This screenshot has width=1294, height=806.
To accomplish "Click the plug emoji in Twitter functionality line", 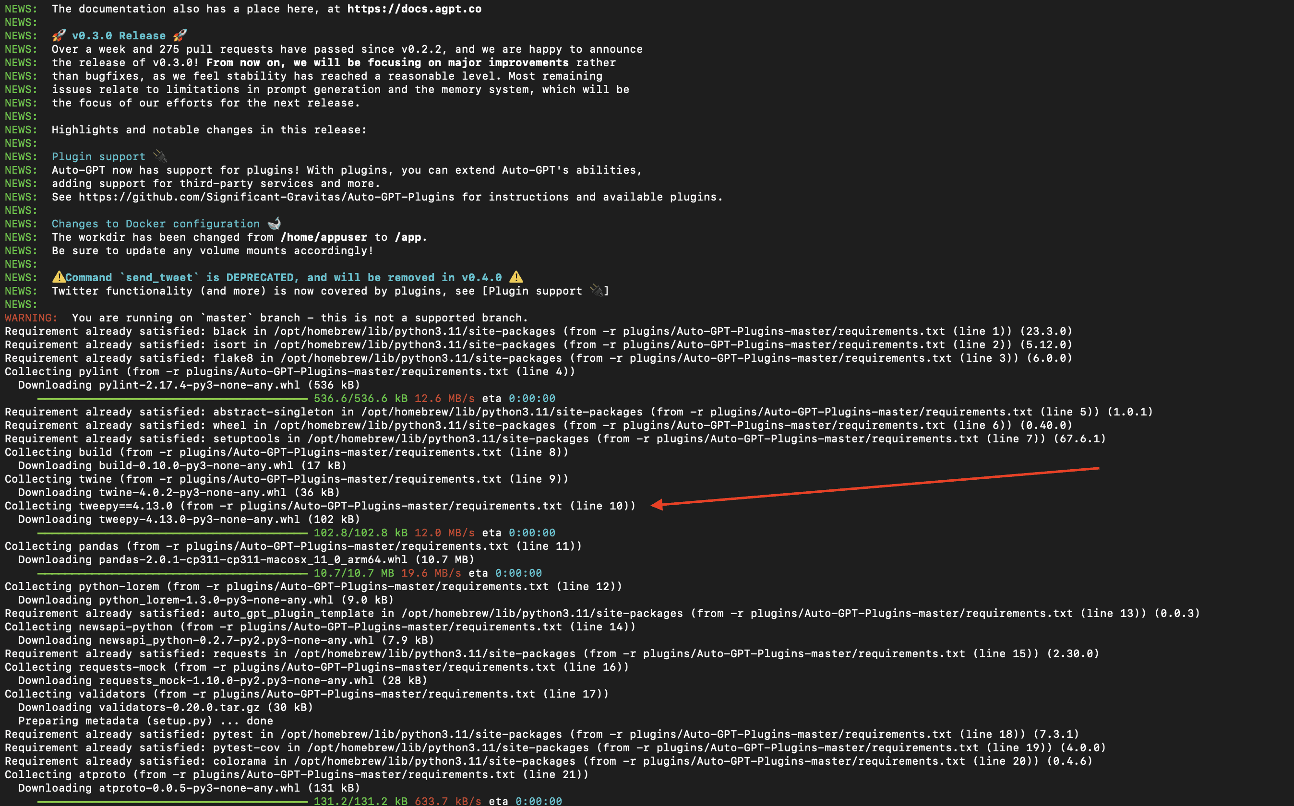I will pyautogui.click(x=597, y=291).
